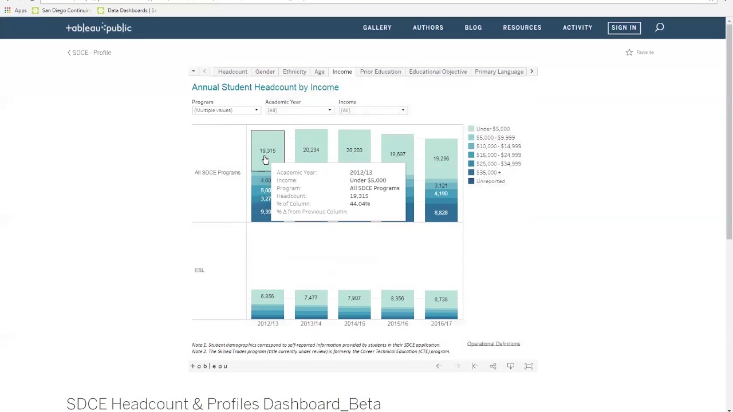Switch to the Age tab
The height and width of the screenshot is (412, 733).
[320, 72]
